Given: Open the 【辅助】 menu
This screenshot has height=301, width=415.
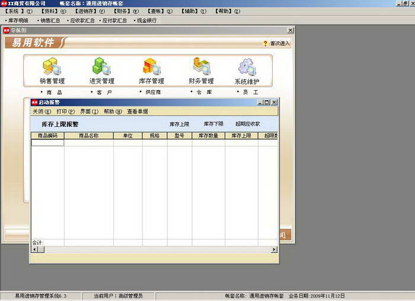Looking at the screenshot, I should [193, 11].
